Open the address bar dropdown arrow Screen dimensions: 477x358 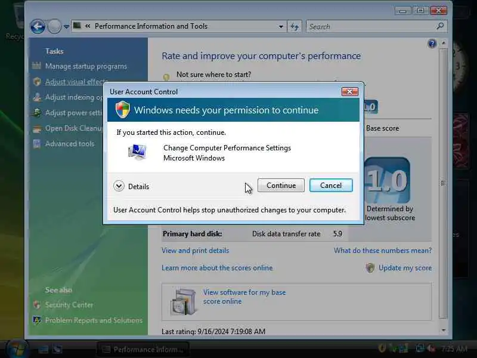(x=281, y=27)
